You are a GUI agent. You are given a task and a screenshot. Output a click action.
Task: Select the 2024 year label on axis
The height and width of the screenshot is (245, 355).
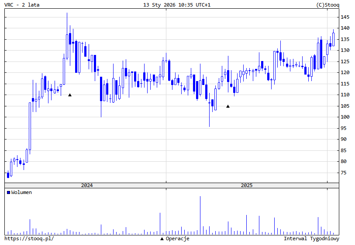click(87, 185)
